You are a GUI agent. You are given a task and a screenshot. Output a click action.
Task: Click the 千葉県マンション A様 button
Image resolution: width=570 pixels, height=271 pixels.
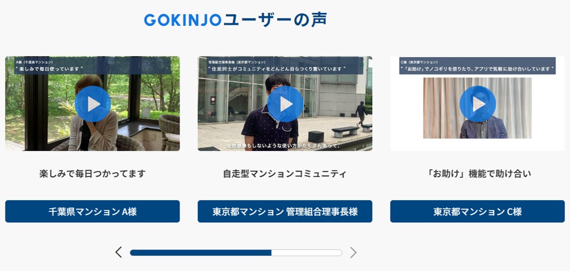(92, 211)
